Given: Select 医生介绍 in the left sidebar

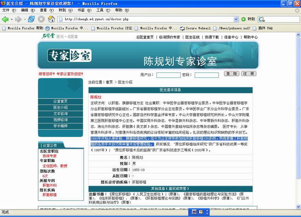Looking at the screenshot, I should [61, 107].
